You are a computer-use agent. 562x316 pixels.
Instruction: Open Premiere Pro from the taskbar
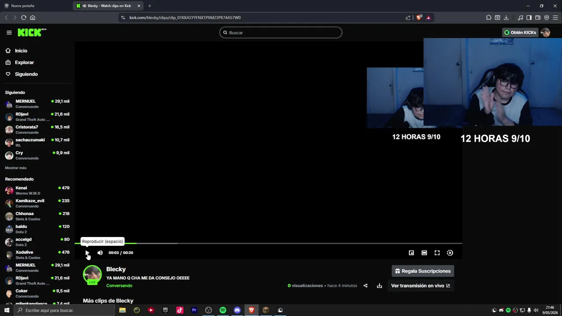tap(194, 310)
